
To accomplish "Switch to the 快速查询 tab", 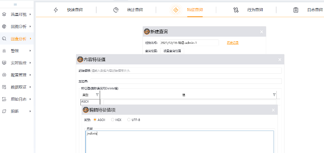I will [75, 10].
